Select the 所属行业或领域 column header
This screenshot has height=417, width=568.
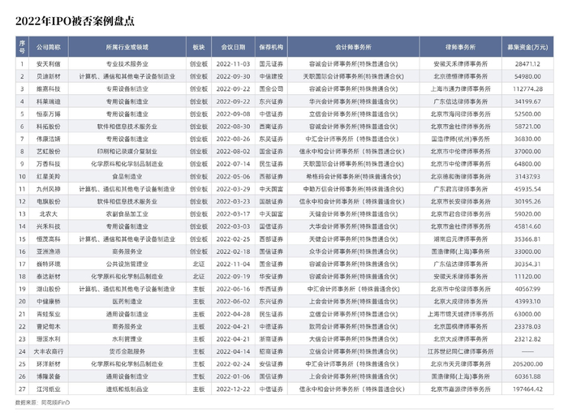pyautogui.click(x=127, y=47)
